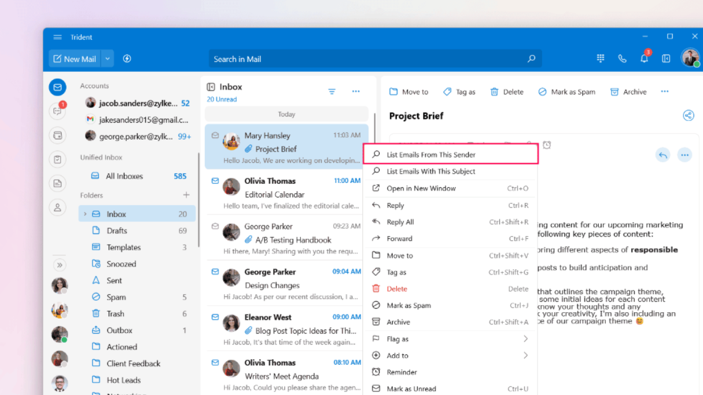Choose Open in New Window

point(450,188)
